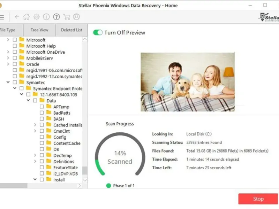Check the BadPatts checkbox
Viewport: 279px width, 209px height.
pos(42,113)
